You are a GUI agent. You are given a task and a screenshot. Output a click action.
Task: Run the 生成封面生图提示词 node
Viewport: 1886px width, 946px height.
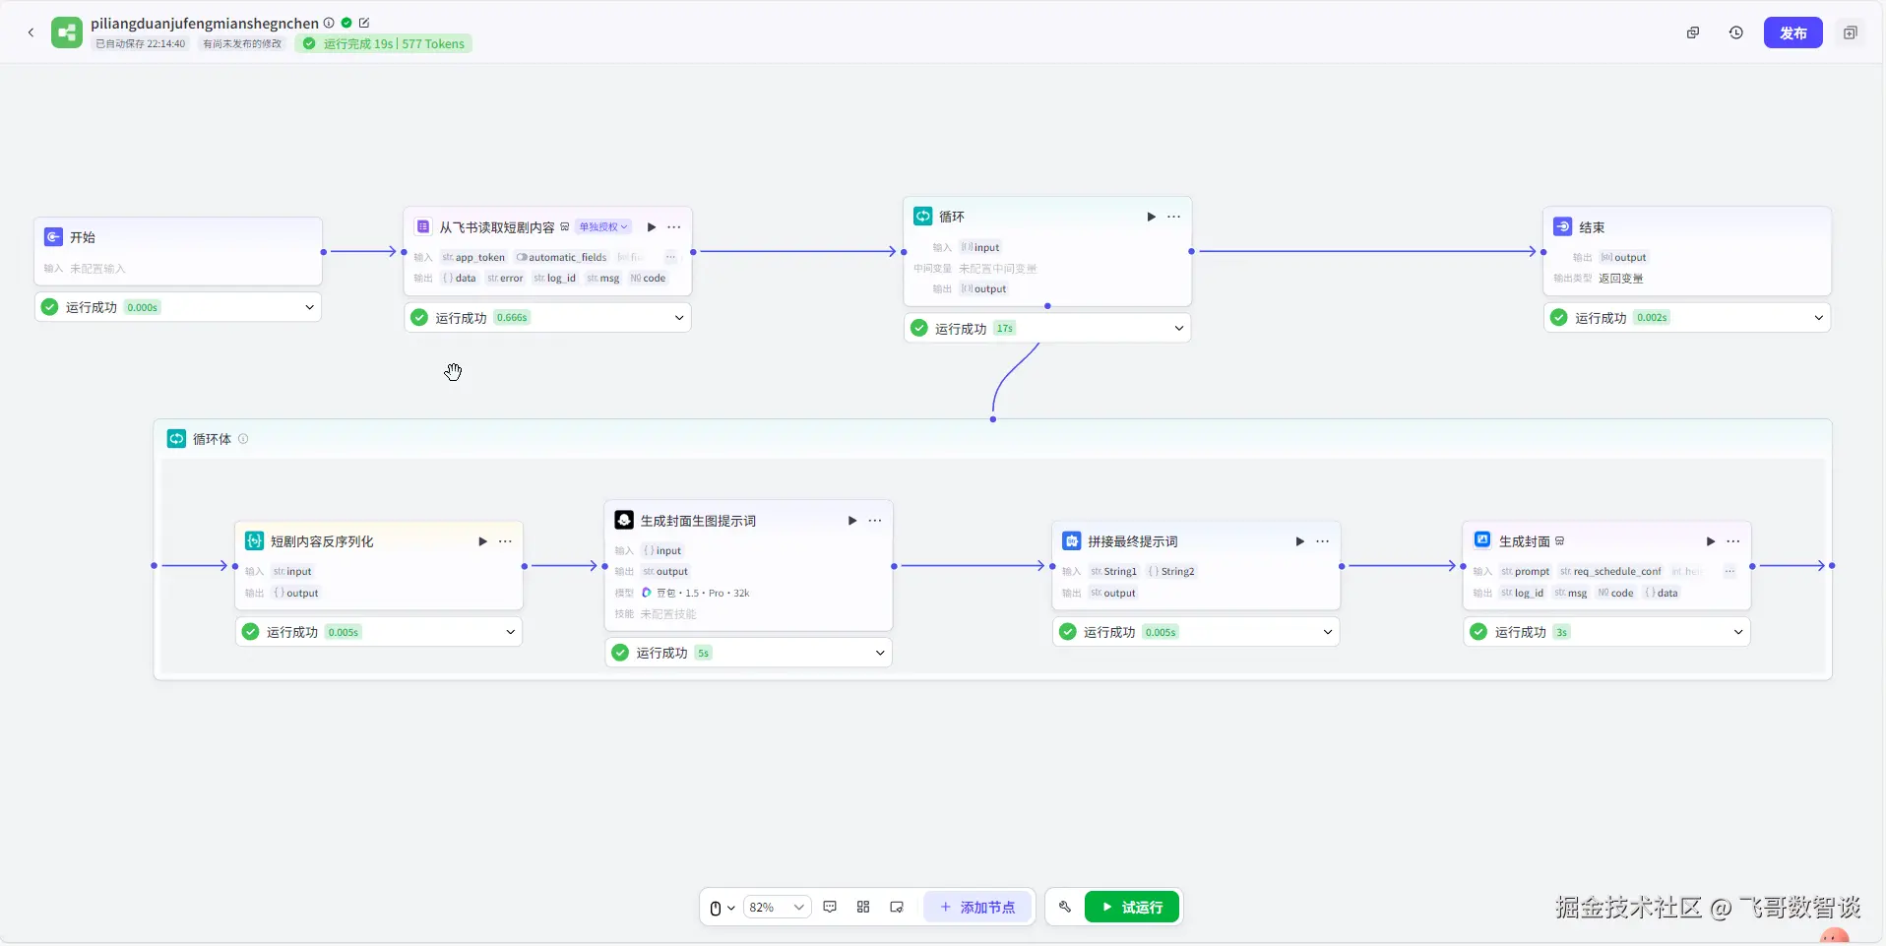(852, 521)
